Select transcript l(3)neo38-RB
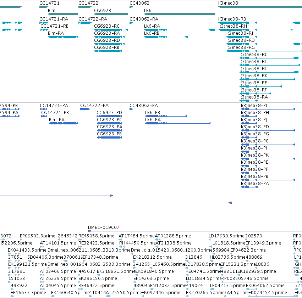Image resolution: width=302 pixels, height=298 pixels. coord(232,19)
